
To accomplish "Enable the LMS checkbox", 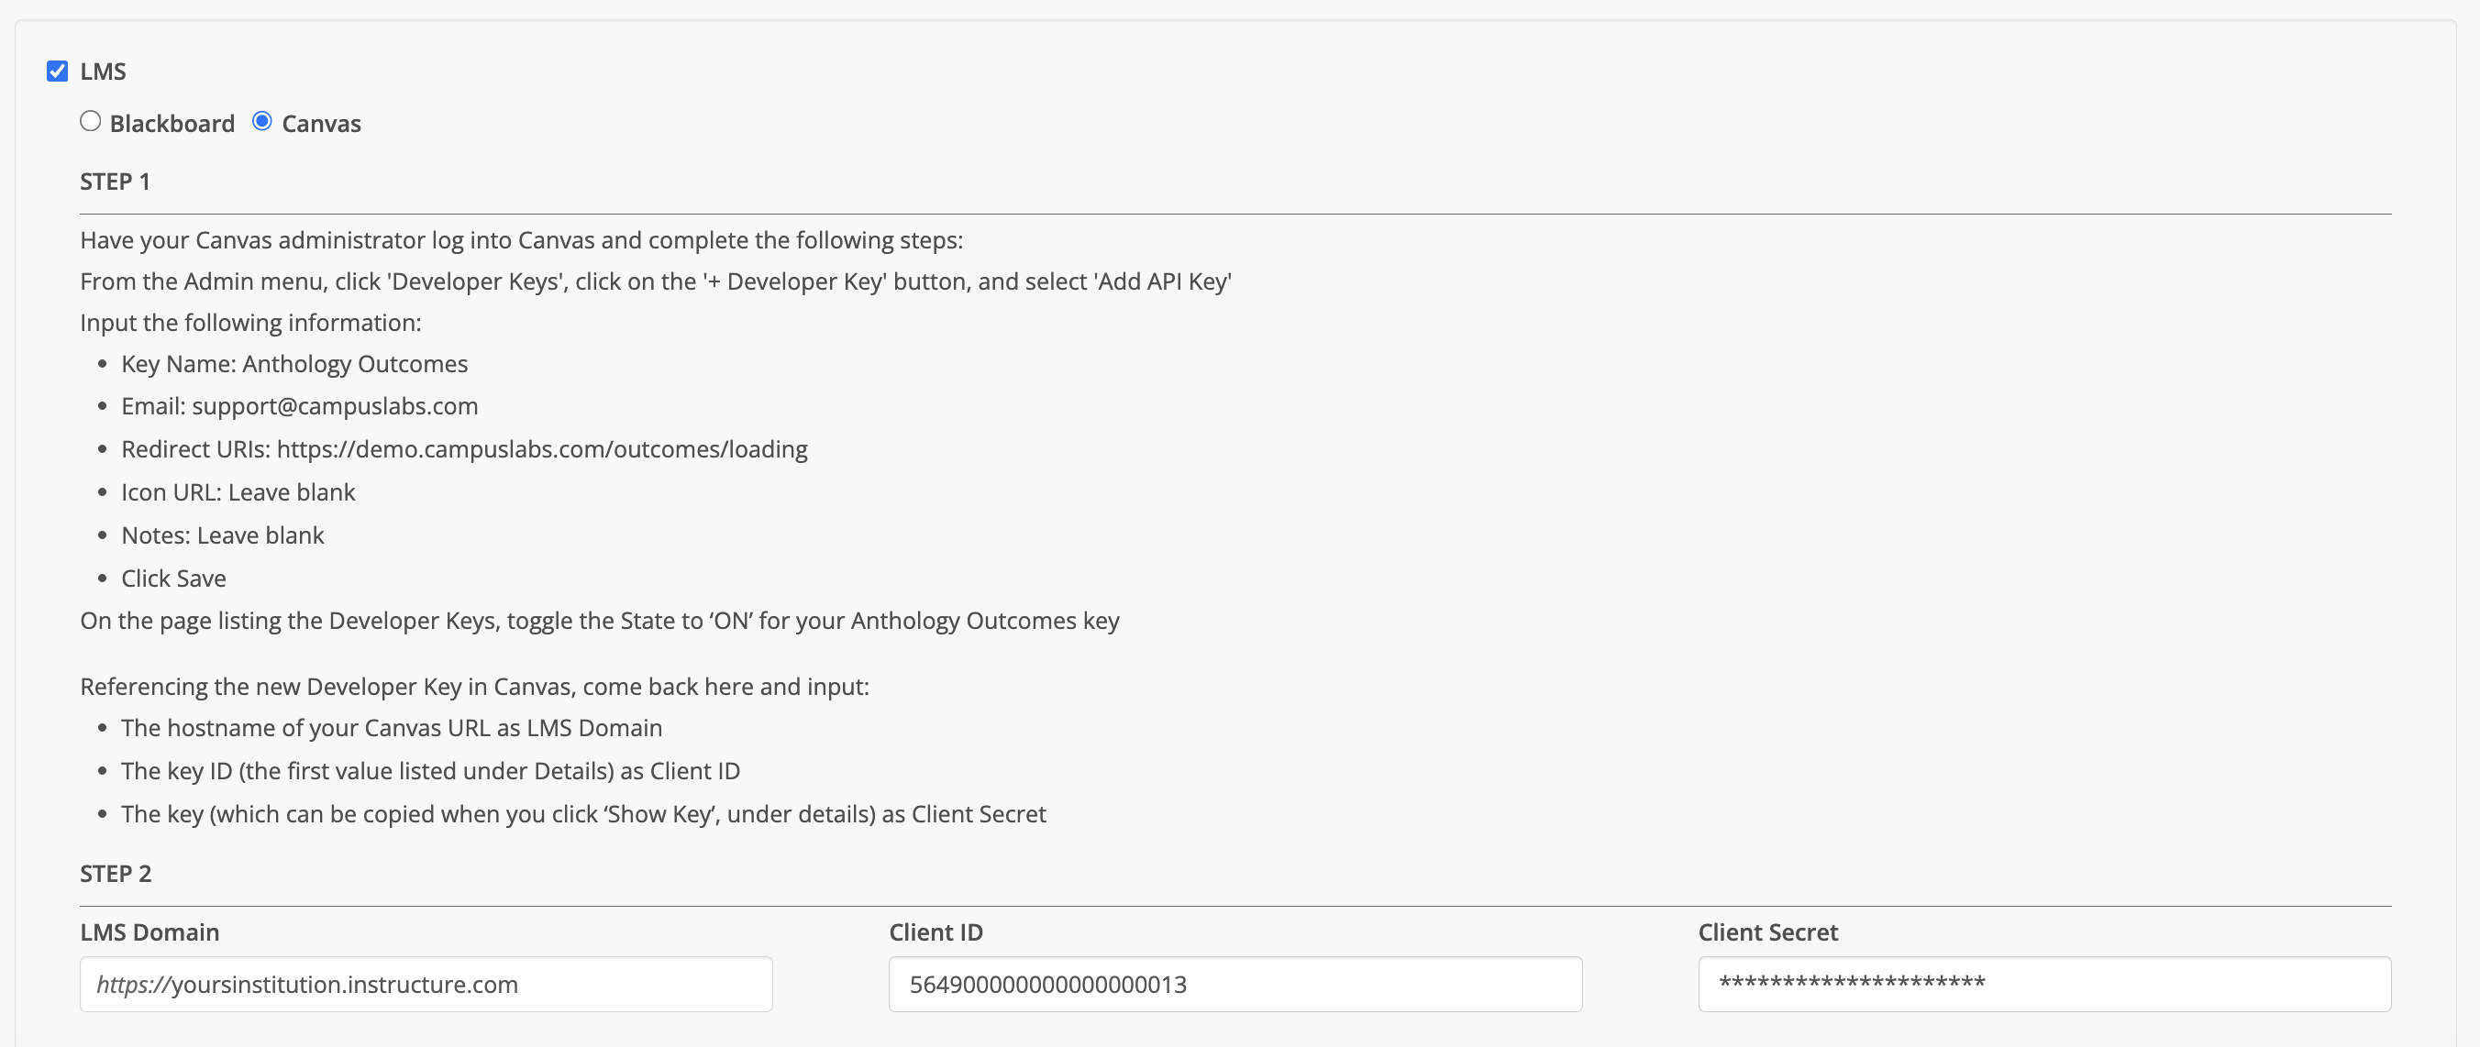I will pyautogui.click(x=57, y=71).
